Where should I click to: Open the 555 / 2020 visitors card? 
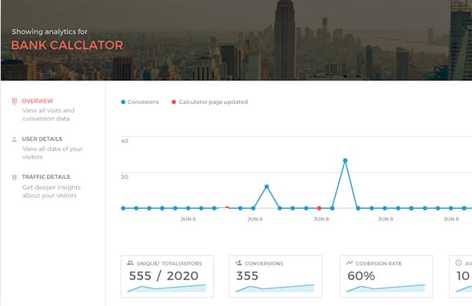click(167, 276)
